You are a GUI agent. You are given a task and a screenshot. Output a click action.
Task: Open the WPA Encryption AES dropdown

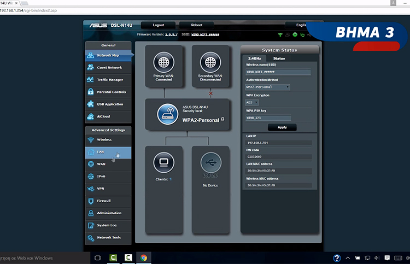click(x=252, y=102)
